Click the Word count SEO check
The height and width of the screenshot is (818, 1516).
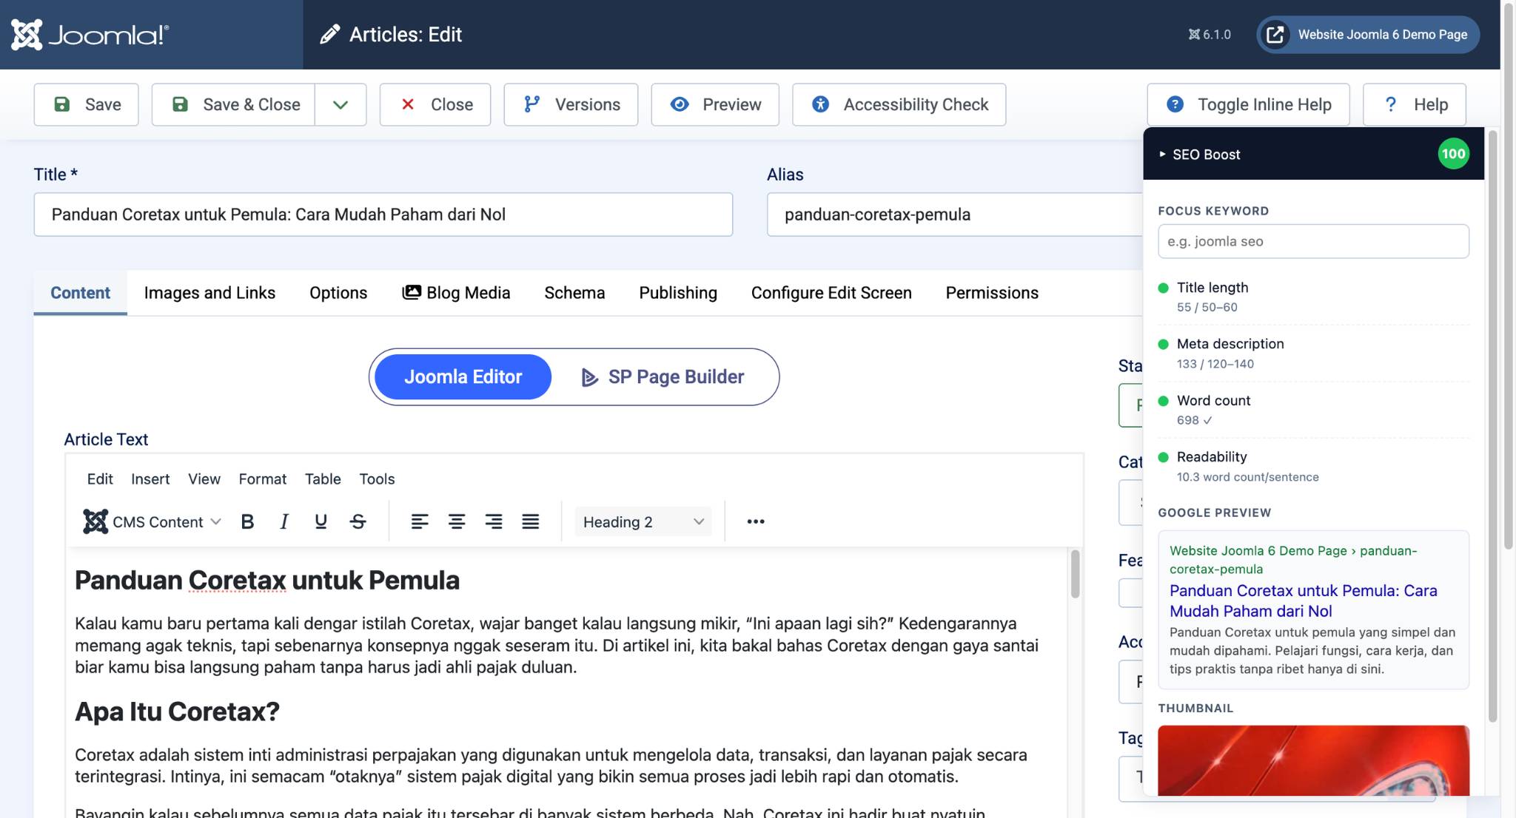[1313, 410]
